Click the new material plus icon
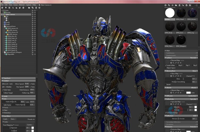The width and height of the screenshot is (200, 132). click(165, 5)
